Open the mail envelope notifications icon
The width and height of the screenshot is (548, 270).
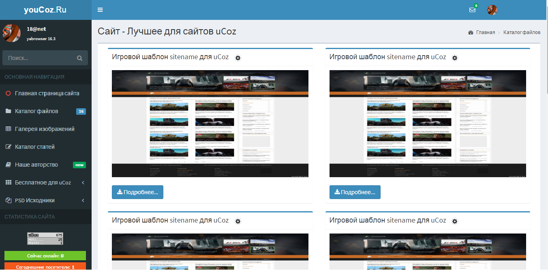[472, 10]
